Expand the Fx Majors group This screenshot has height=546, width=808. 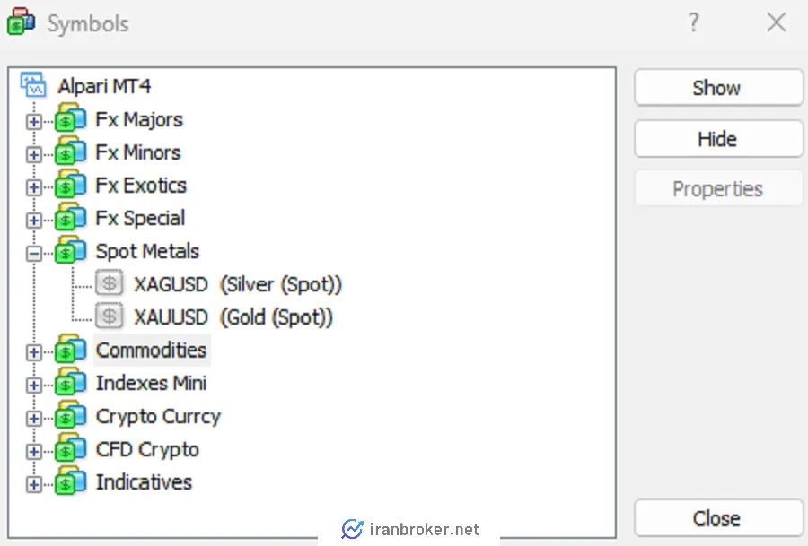(x=34, y=121)
